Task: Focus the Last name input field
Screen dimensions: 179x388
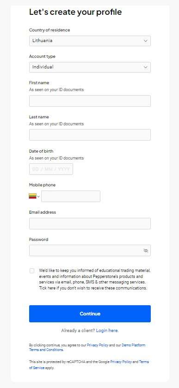Action: pos(90,135)
